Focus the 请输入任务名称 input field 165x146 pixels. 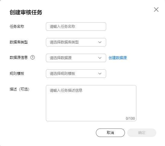pos(76,27)
